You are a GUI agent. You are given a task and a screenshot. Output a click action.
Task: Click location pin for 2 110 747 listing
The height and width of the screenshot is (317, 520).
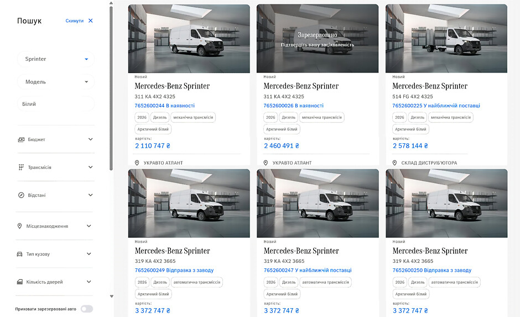(137, 163)
